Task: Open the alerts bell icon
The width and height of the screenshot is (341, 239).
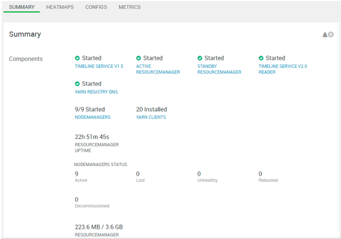Action: (x=325, y=35)
